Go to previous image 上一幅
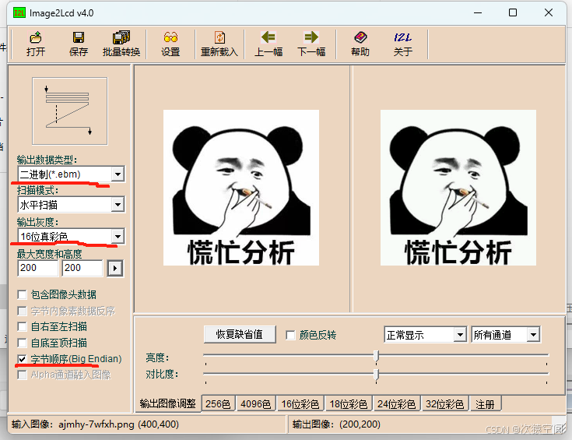 [268, 44]
